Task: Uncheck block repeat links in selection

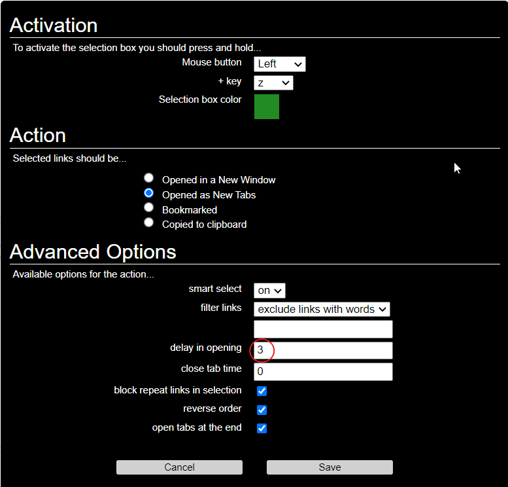Action: coord(262,391)
